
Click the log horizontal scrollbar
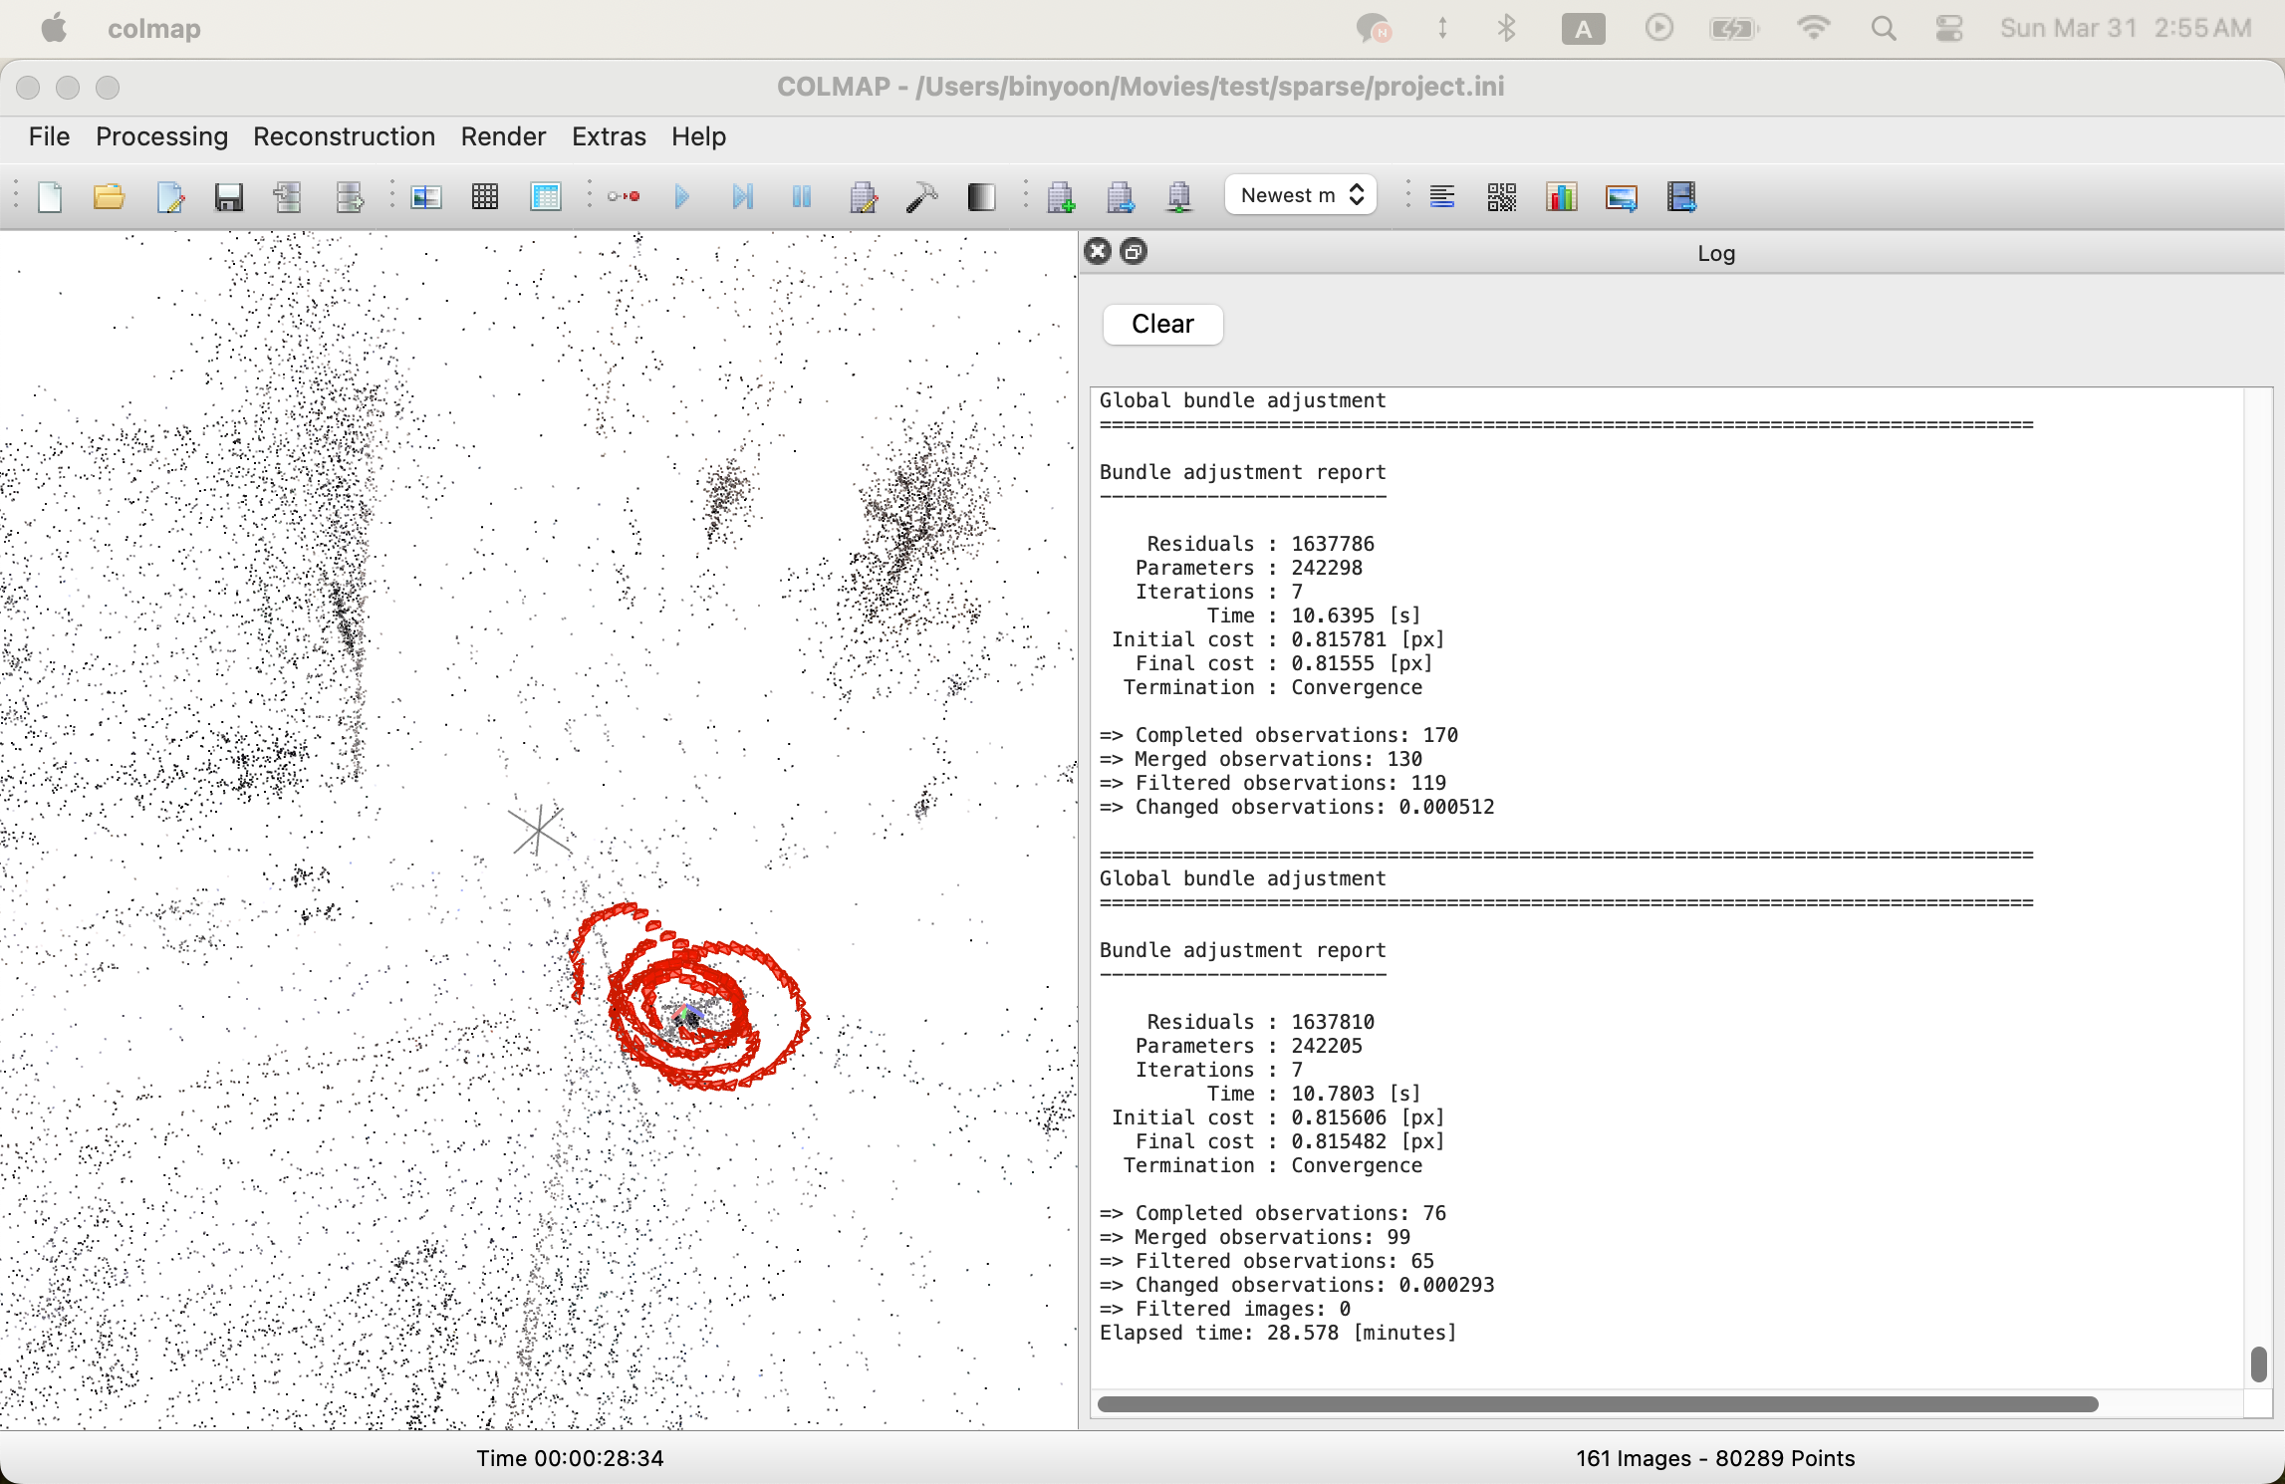(1597, 1404)
